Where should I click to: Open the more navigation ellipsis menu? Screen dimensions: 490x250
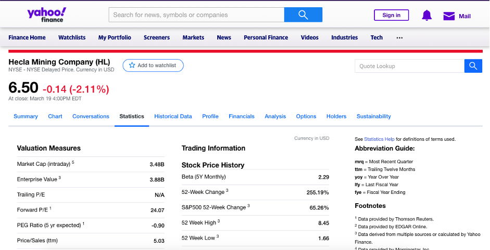click(x=399, y=38)
